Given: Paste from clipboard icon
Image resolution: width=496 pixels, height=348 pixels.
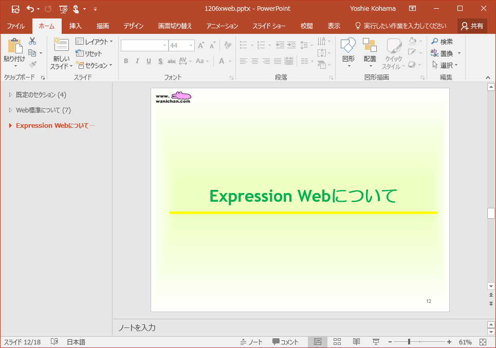Looking at the screenshot, I should 15,46.
